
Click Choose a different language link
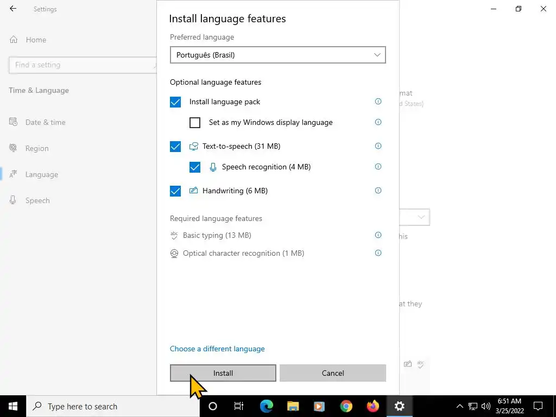coord(217,349)
